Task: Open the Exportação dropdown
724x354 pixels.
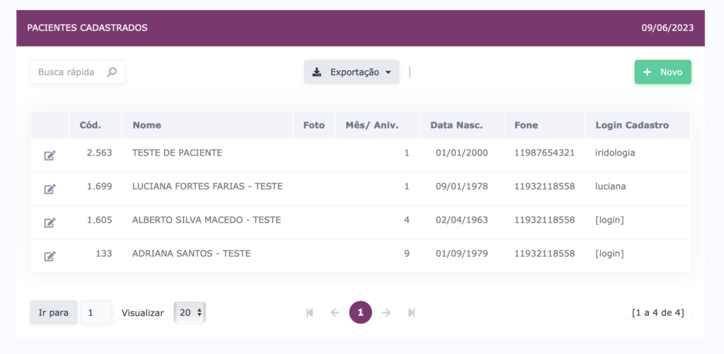Action: (x=351, y=72)
